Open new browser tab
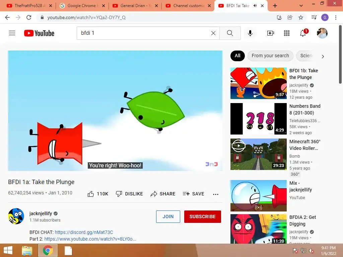This screenshot has width=343, height=257. click(275, 6)
